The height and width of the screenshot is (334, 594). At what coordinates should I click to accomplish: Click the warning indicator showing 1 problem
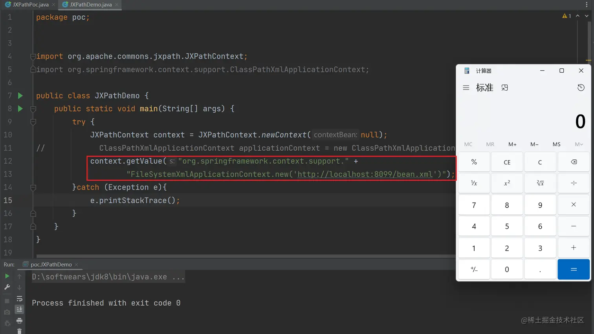[x=567, y=16]
